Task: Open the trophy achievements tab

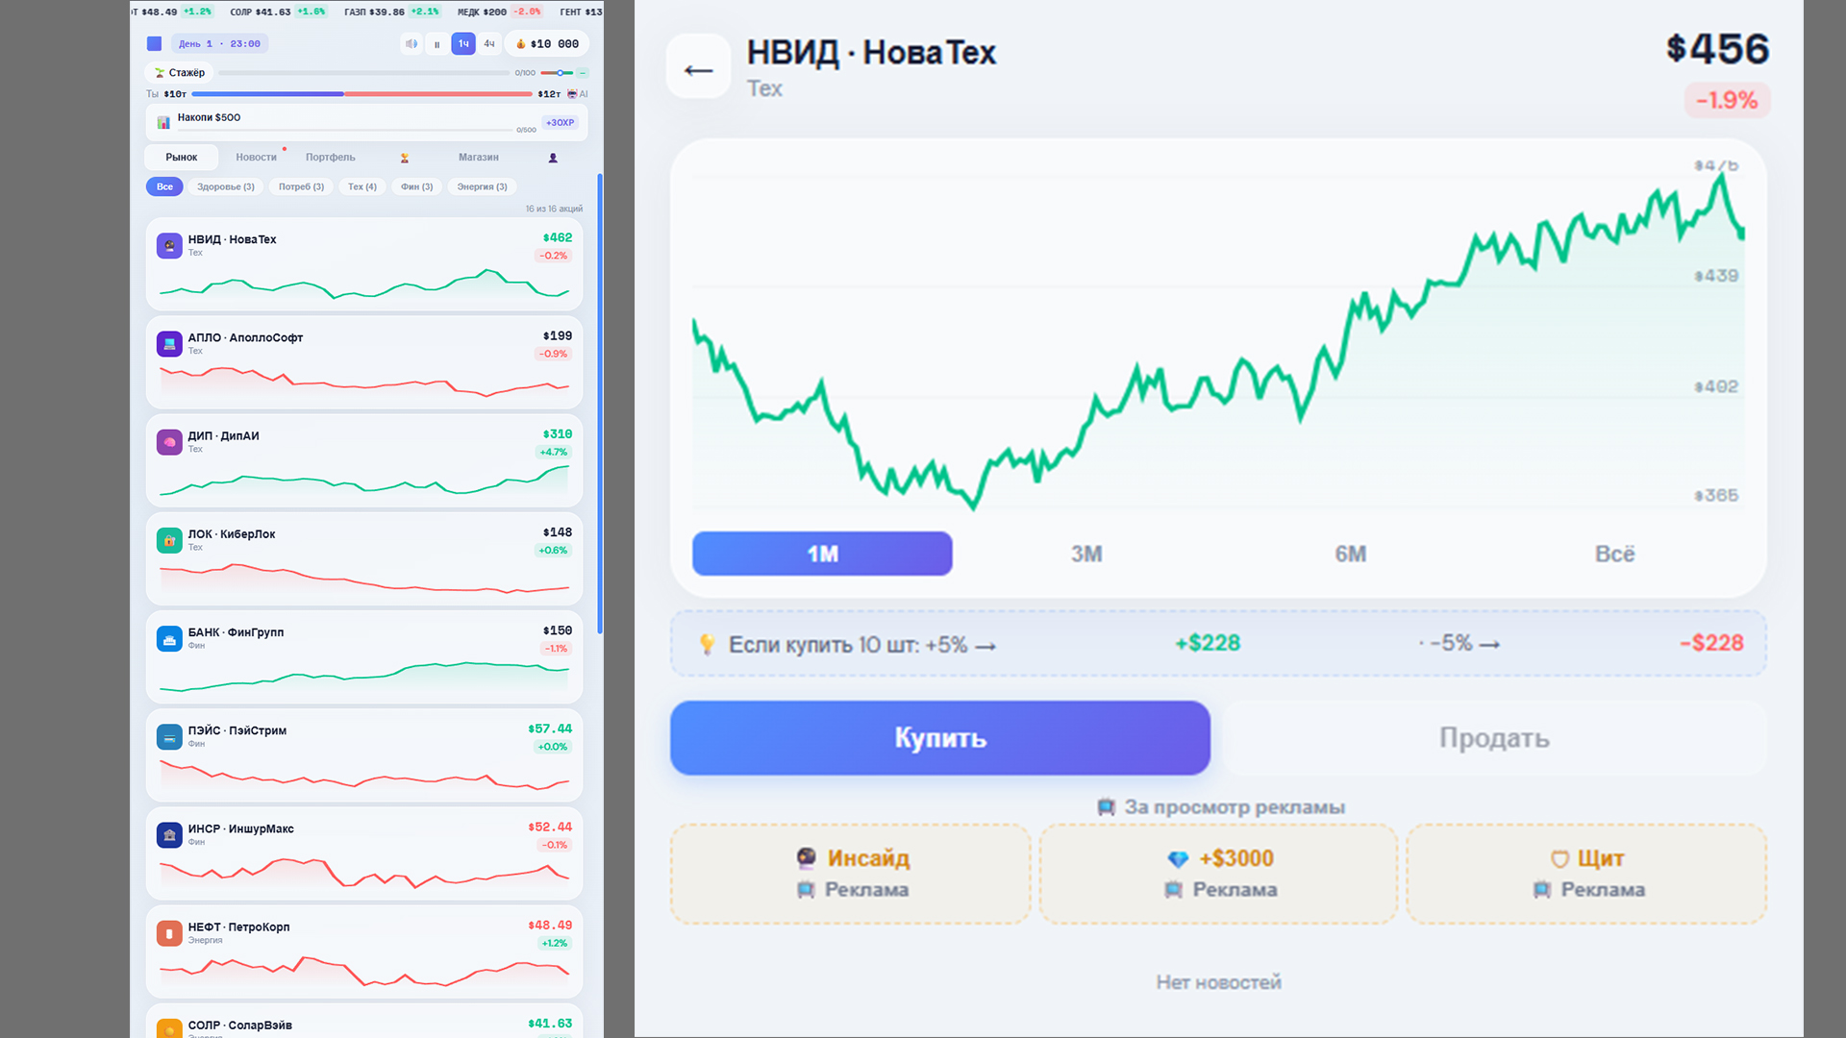Action: click(405, 158)
